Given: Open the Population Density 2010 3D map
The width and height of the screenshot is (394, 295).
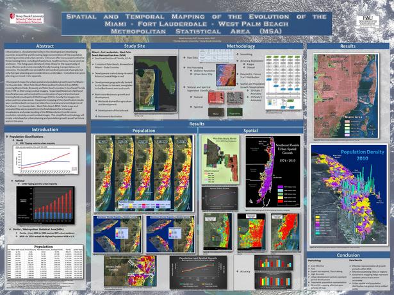Looking at the screenshot, I should [349, 194].
